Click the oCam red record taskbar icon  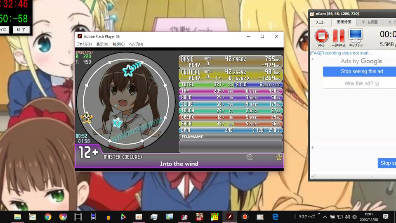pos(245,217)
